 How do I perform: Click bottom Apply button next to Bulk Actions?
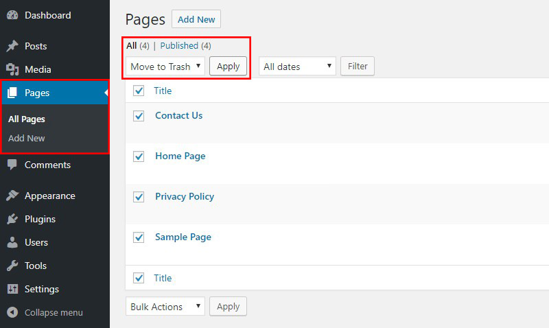[x=228, y=306]
